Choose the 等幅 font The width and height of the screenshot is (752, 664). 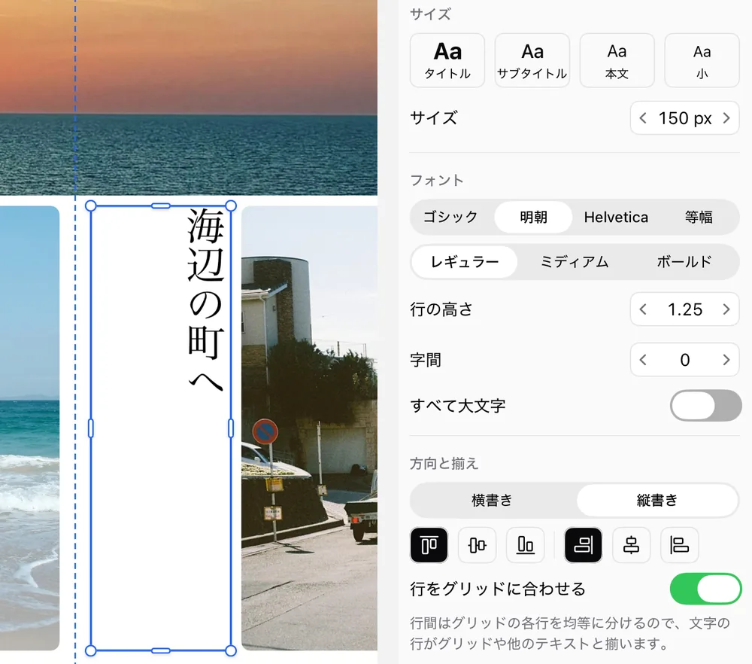pyautogui.click(x=699, y=217)
